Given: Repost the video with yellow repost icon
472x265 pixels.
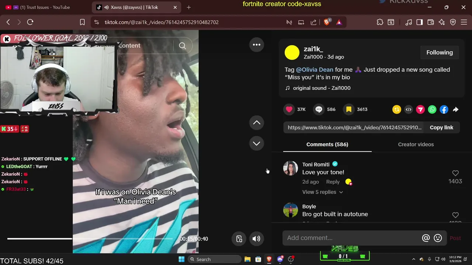Looking at the screenshot, I should [397, 109].
